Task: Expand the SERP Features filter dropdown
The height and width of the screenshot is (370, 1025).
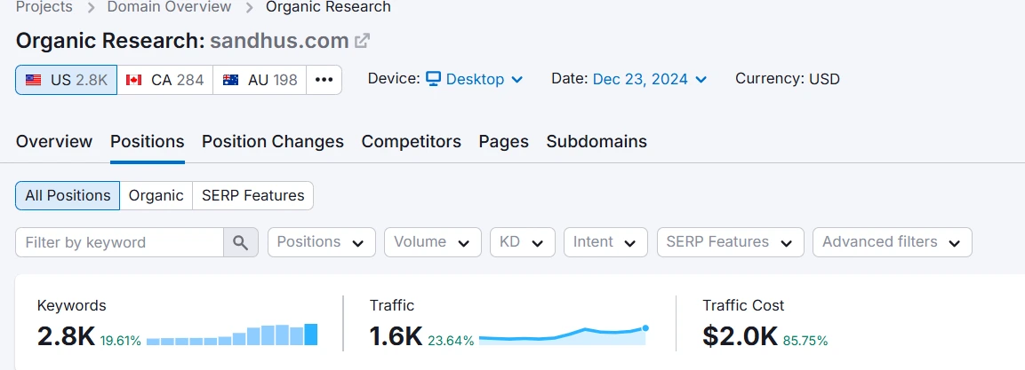Action: 730,242
